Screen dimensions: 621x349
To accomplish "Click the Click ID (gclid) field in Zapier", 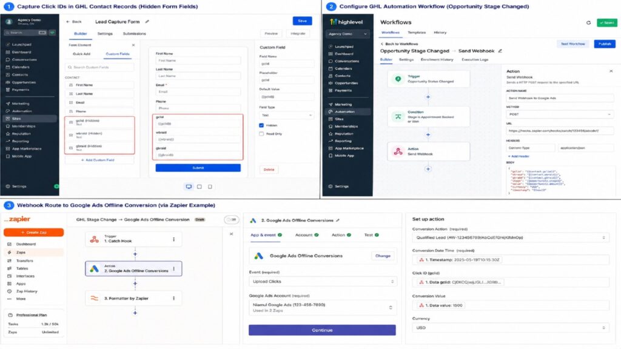I will [x=511, y=282].
